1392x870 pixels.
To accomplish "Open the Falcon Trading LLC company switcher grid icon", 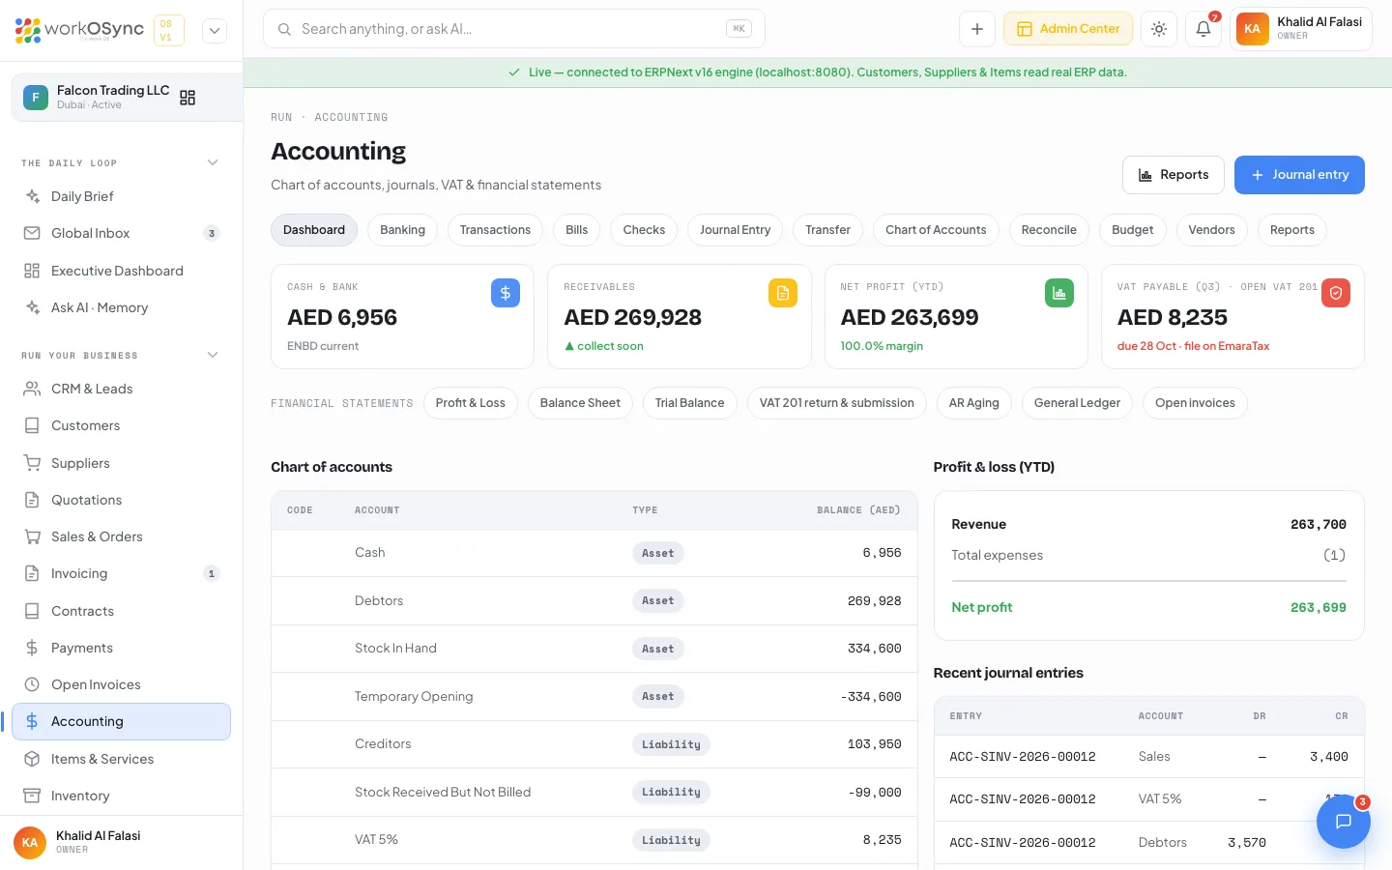I will point(188,98).
